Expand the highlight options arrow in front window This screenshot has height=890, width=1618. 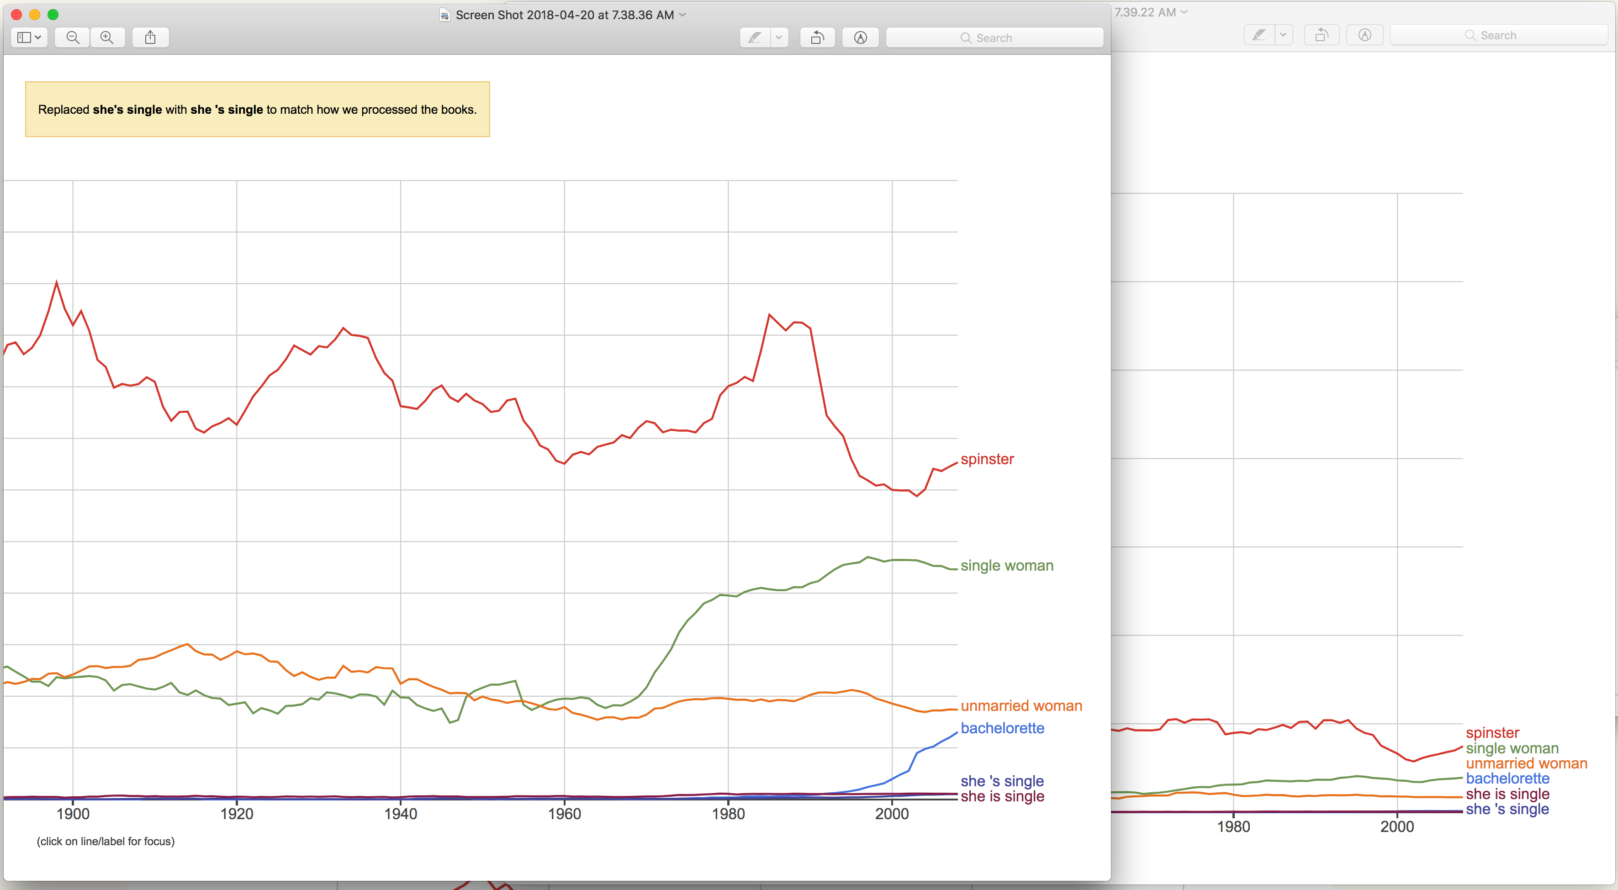click(x=779, y=37)
